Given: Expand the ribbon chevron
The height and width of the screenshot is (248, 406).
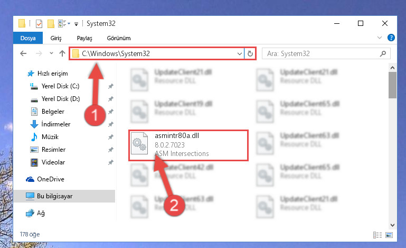Looking at the screenshot, I should (x=379, y=38).
